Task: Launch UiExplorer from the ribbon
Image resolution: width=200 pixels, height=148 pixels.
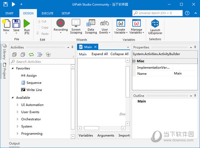Action: point(155,27)
